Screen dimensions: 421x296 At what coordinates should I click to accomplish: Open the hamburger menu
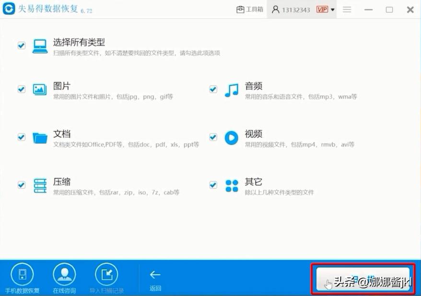347,9
